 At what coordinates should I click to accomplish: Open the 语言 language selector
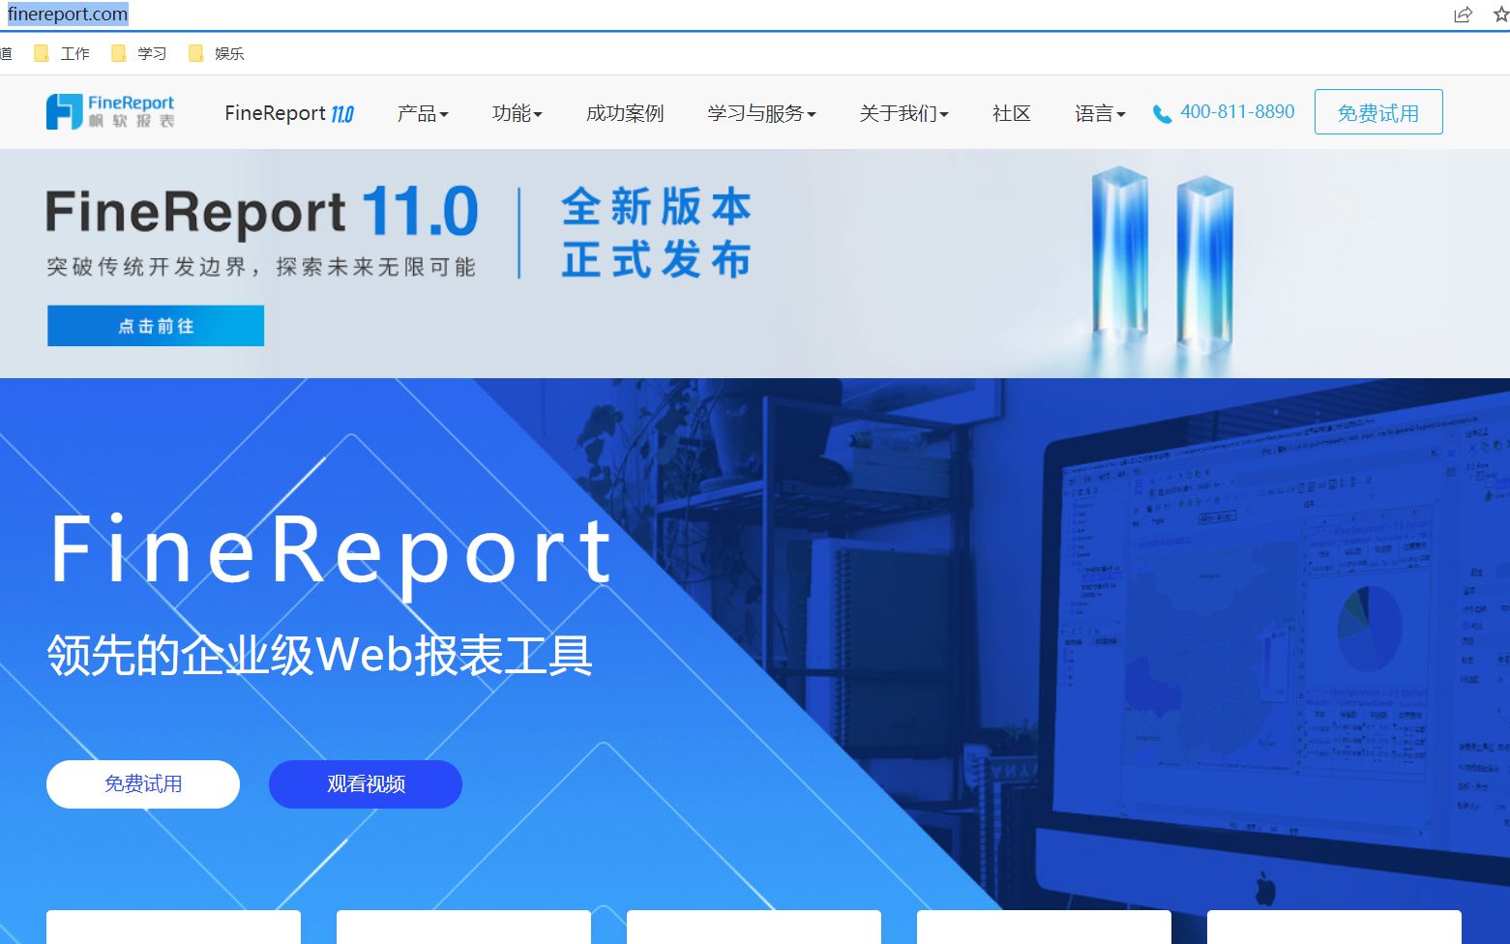point(1099,113)
